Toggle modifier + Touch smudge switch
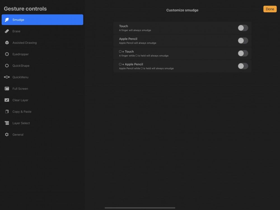 (243, 53)
